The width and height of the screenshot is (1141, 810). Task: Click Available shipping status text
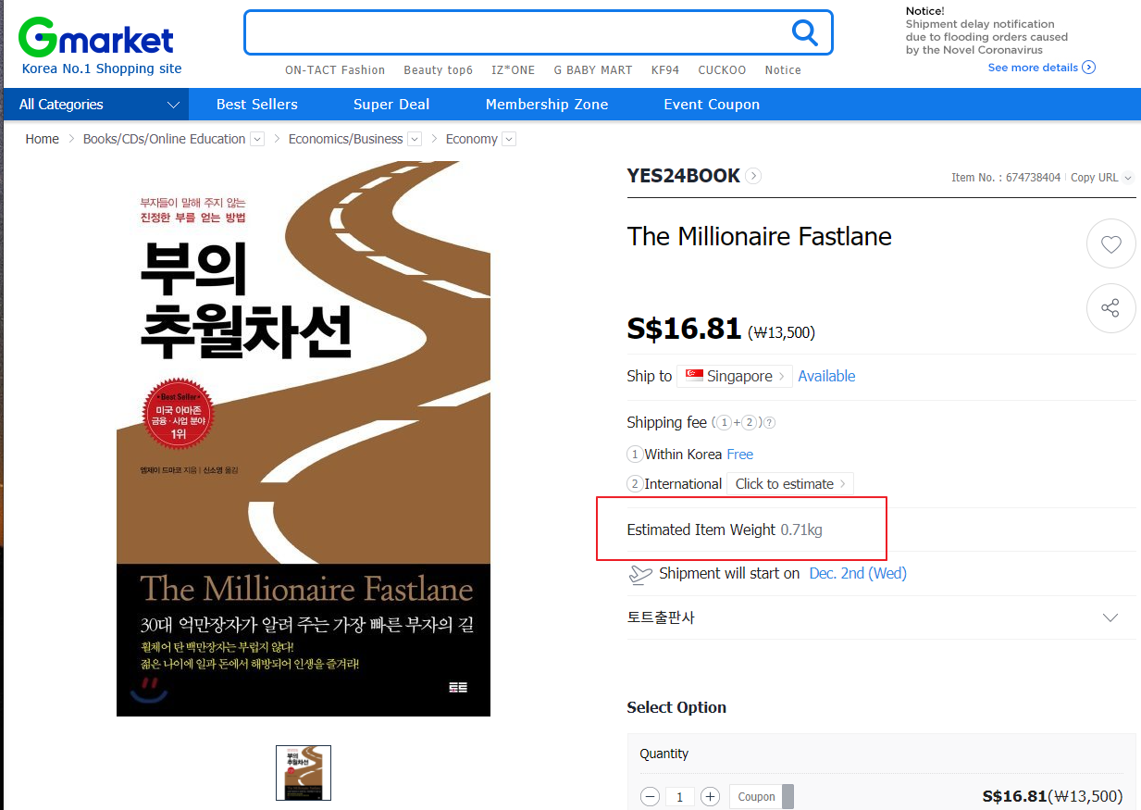826,376
